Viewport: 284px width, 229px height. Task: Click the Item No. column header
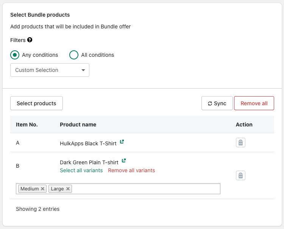pyautogui.click(x=27, y=125)
